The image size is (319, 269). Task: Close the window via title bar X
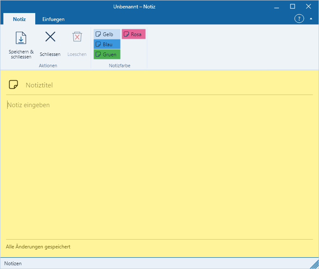[x=309, y=7]
